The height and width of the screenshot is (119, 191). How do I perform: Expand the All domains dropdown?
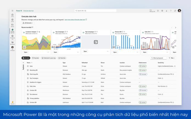coord(28,23)
